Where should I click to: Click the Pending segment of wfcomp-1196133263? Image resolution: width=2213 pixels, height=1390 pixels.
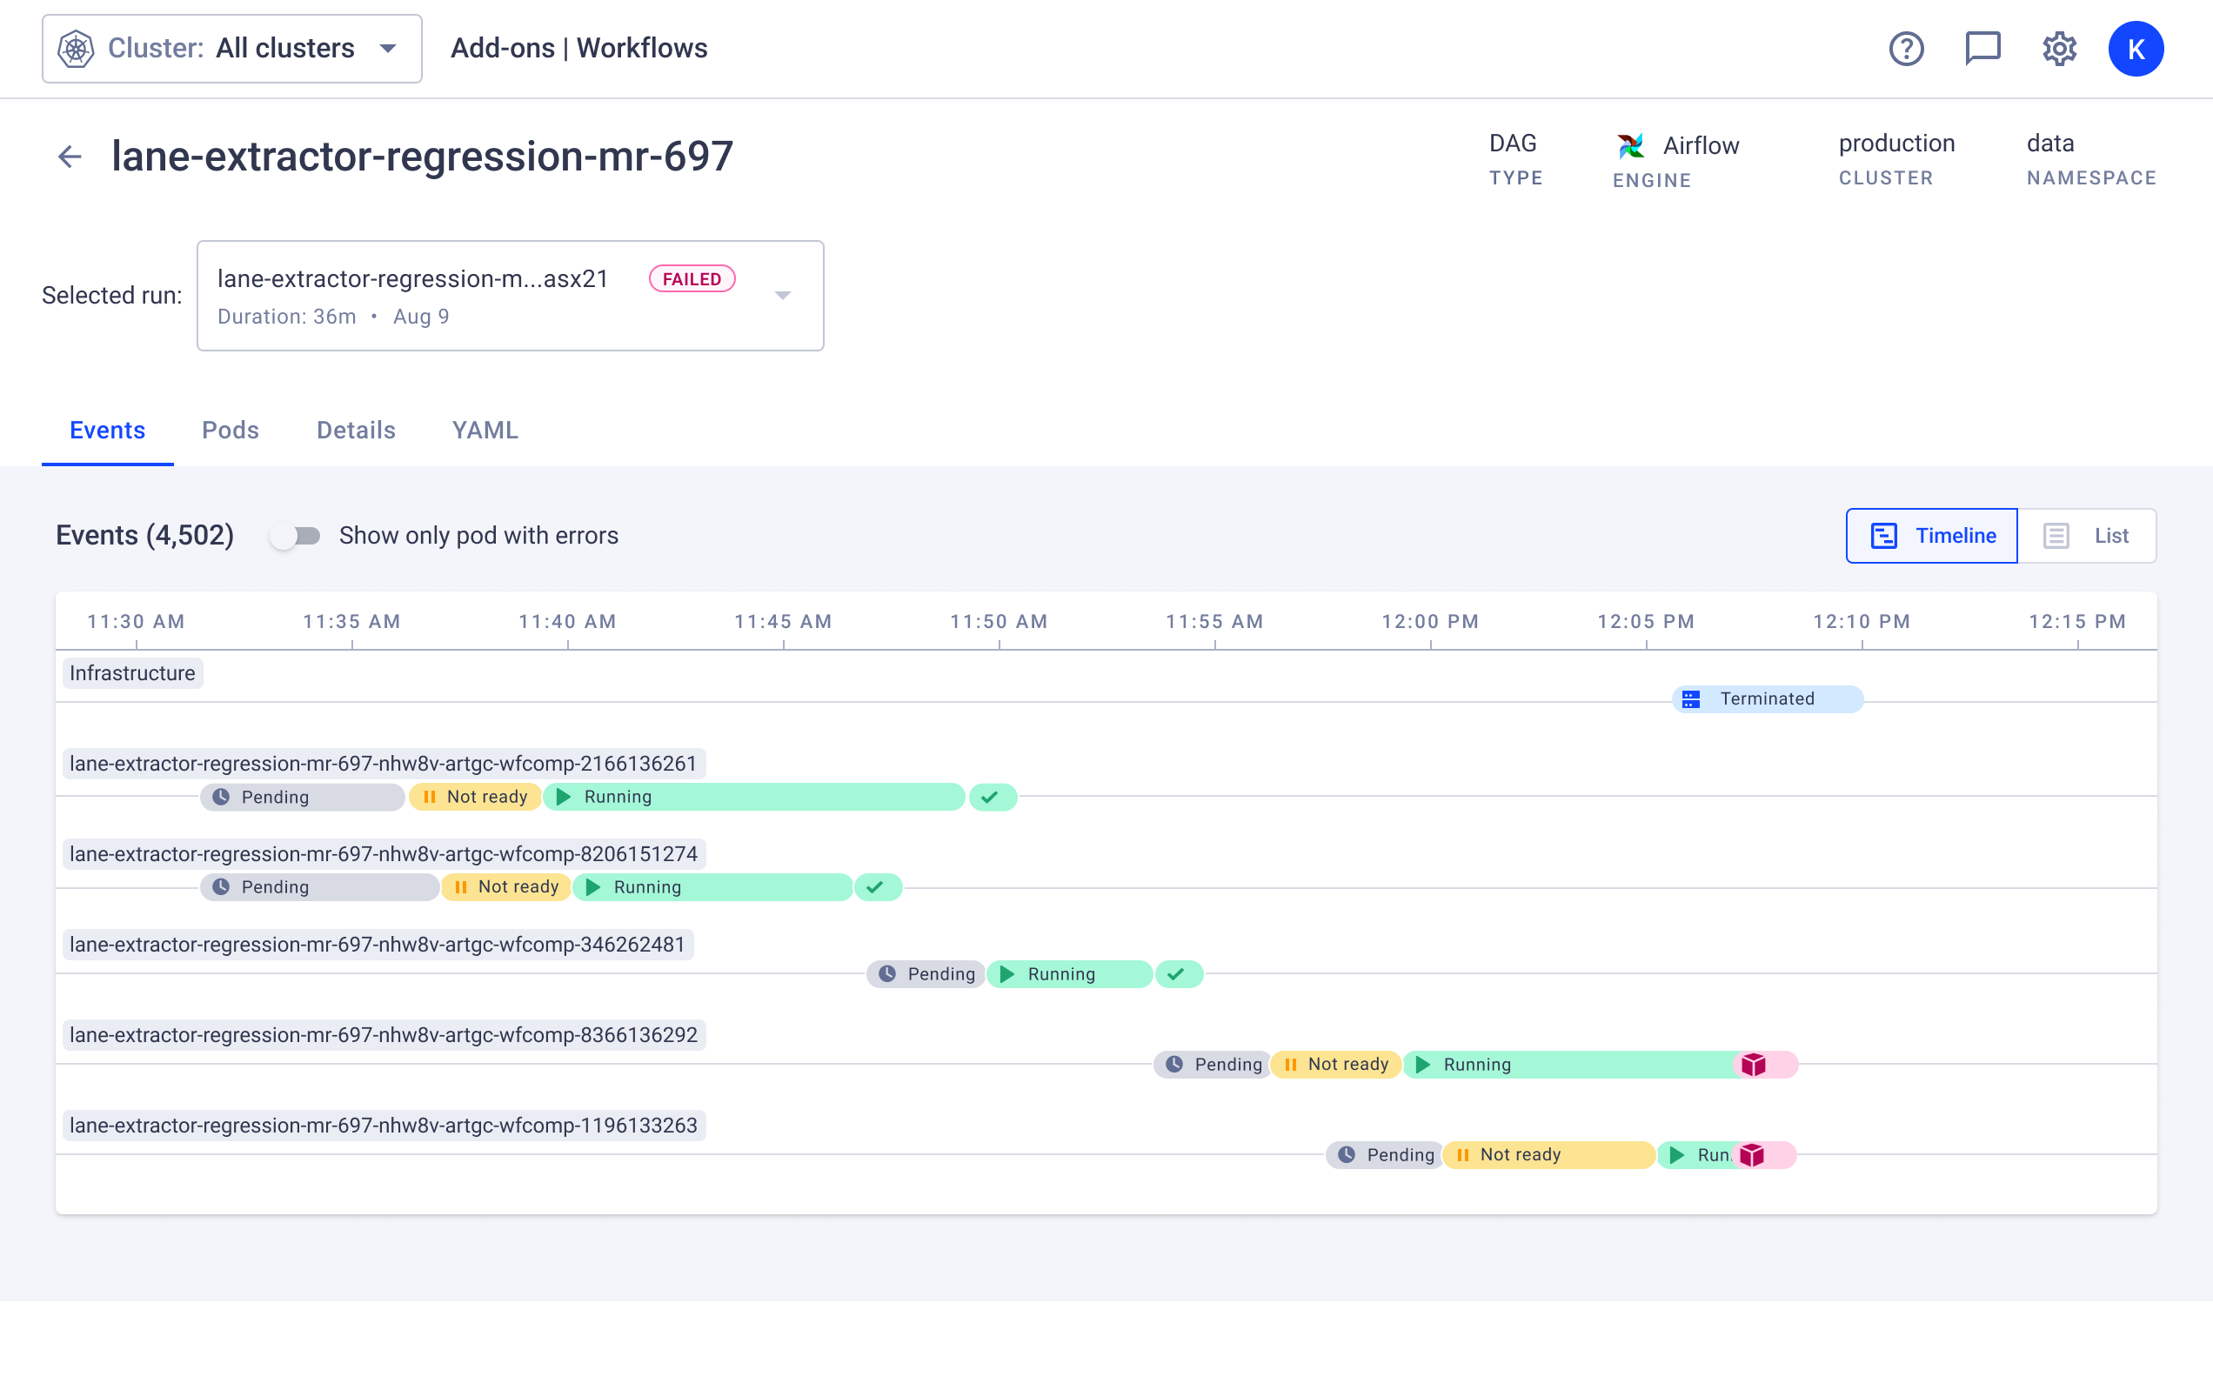1384,1155
